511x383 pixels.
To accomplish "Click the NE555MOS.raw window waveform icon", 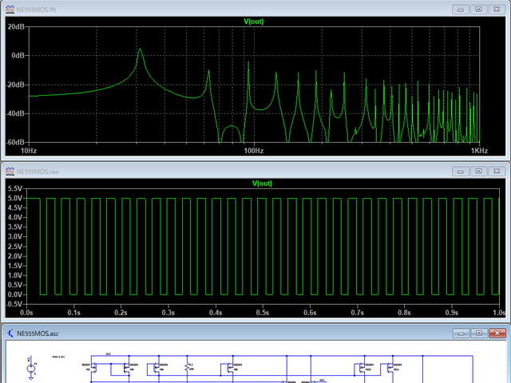I will (10, 172).
